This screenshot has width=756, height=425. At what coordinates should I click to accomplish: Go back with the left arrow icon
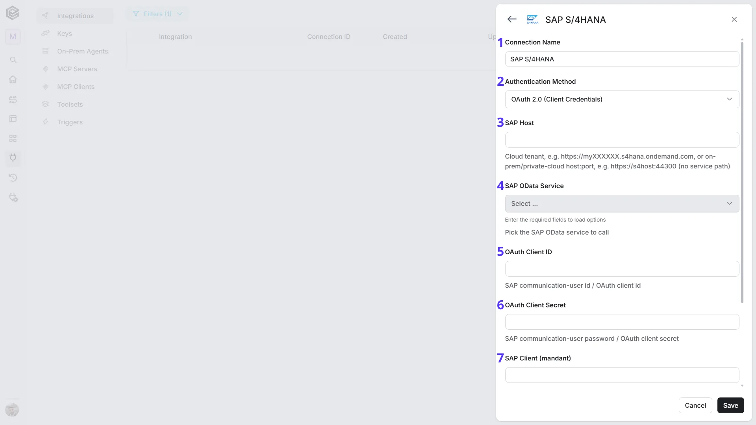click(x=512, y=19)
